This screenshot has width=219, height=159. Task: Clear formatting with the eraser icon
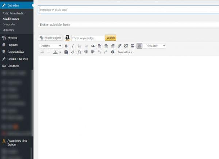pos(73,52)
